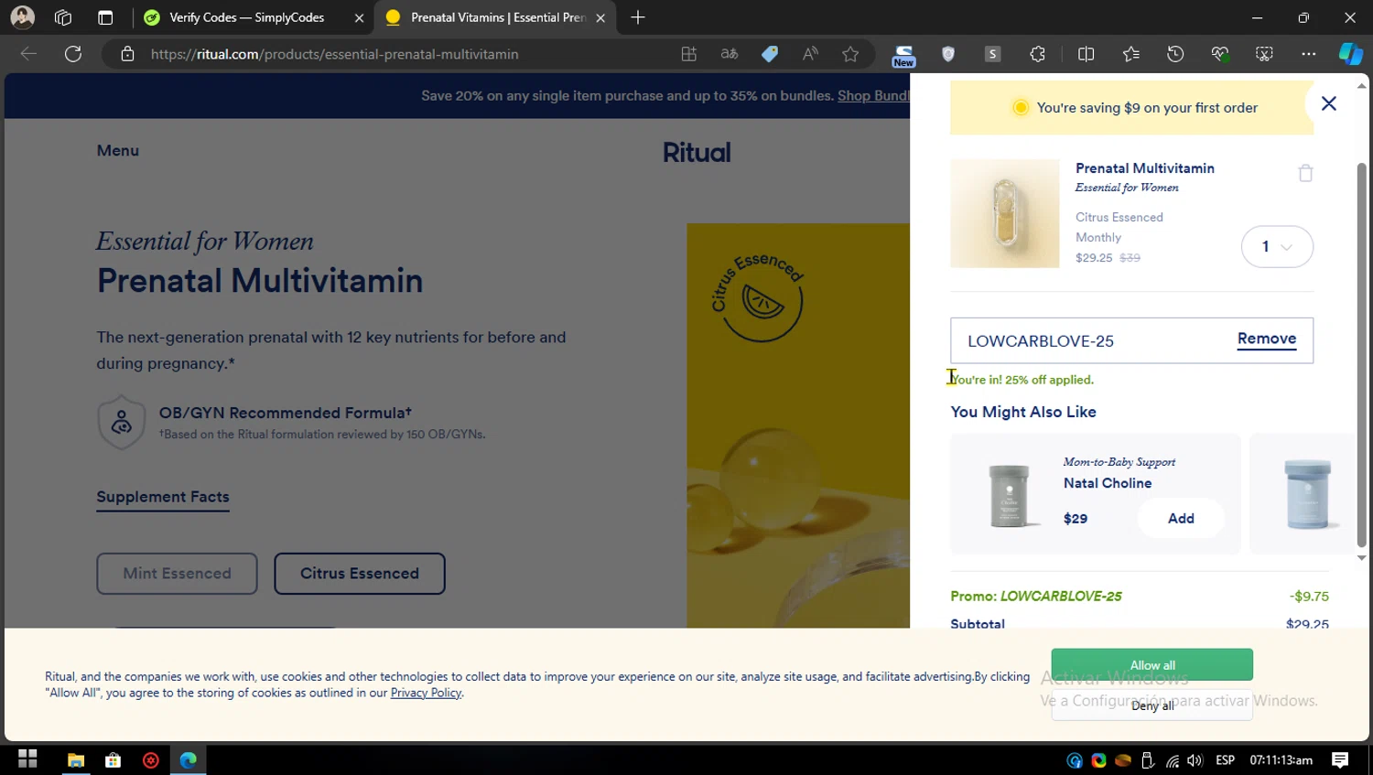Image resolution: width=1373 pixels, height=775 pixels.
Task: Open second recommended product thumbnail
Action: pos(1307,494)
